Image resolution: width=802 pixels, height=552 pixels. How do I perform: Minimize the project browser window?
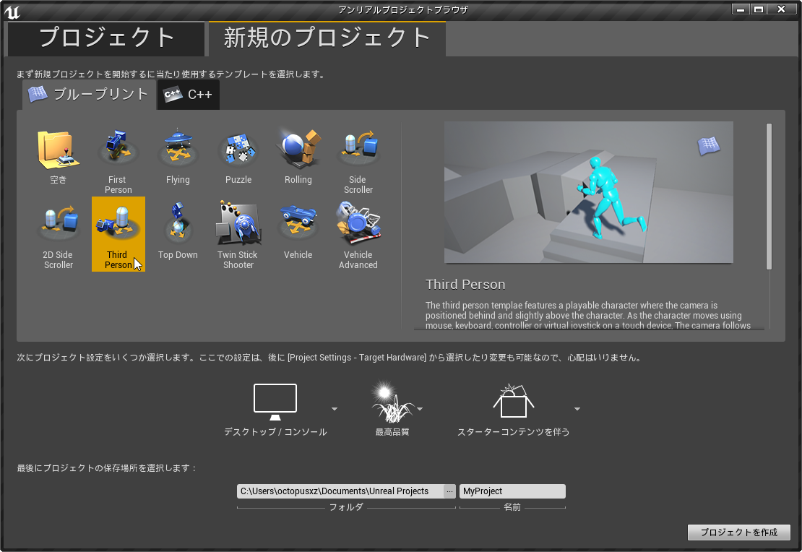coord(741,9)
